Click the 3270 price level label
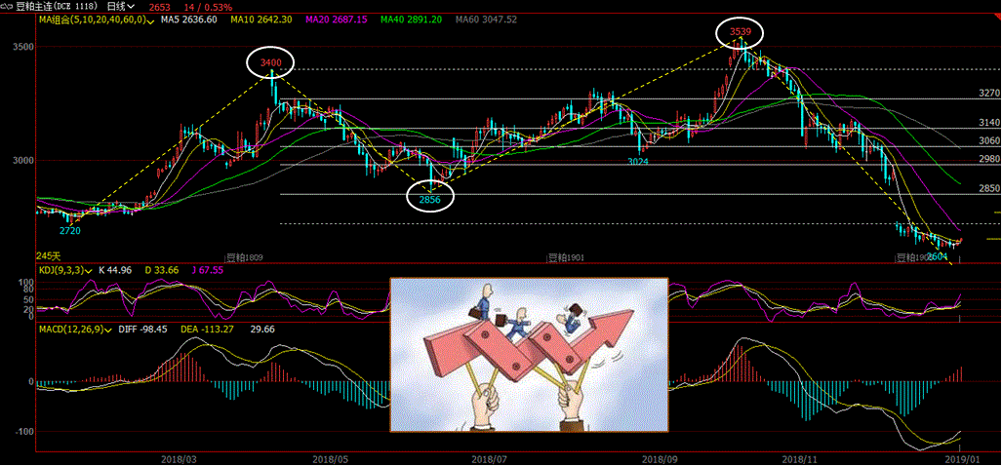This screenshot has height=466, width=1002. tap(988, 94)
